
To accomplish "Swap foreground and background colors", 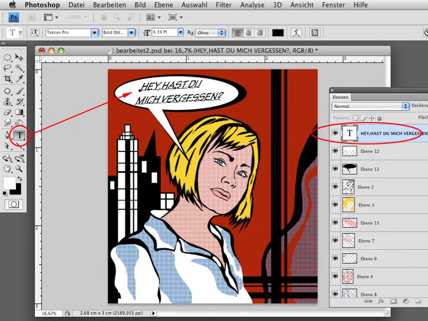I will tap(20, 179).
